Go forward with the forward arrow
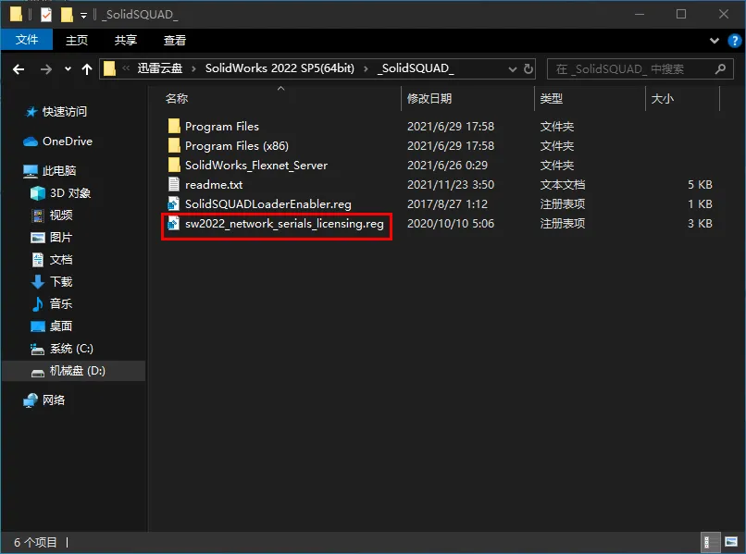 pyautogui.click(x=46, y=69)
